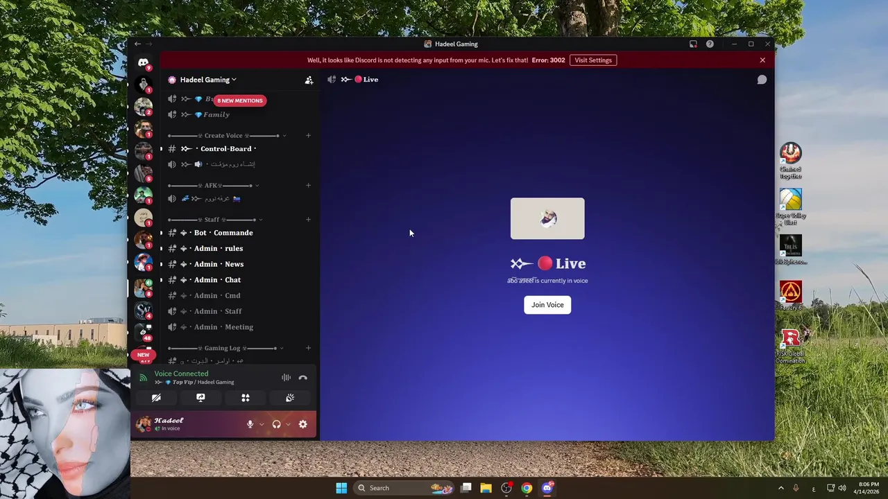Turn on camera in voice panel
The width and height of the screenshot is (888, 499).
tap(156, 398)
